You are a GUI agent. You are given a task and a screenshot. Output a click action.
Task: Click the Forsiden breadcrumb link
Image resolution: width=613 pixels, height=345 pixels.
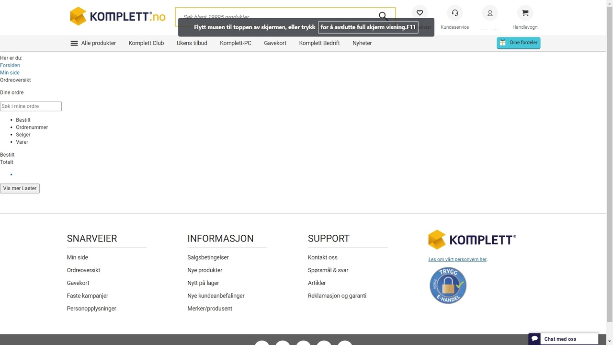(10, 65)
